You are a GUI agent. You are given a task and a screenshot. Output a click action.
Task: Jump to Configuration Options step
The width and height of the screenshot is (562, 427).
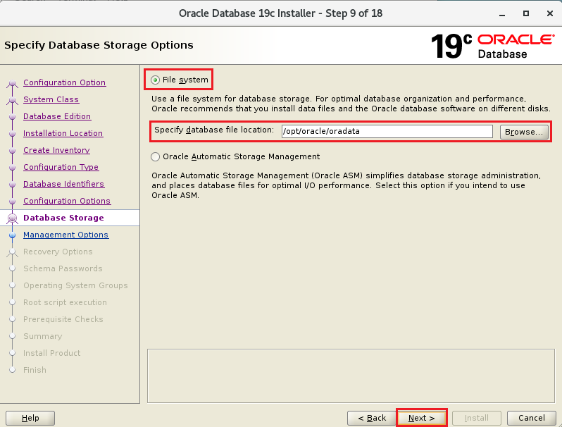67,201
